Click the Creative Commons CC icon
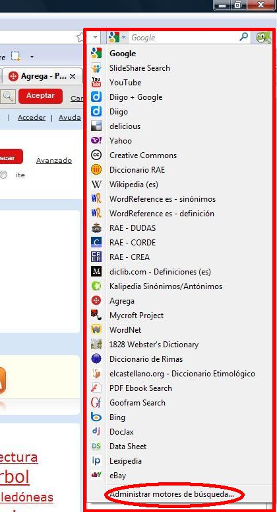 tap(96, 155)
